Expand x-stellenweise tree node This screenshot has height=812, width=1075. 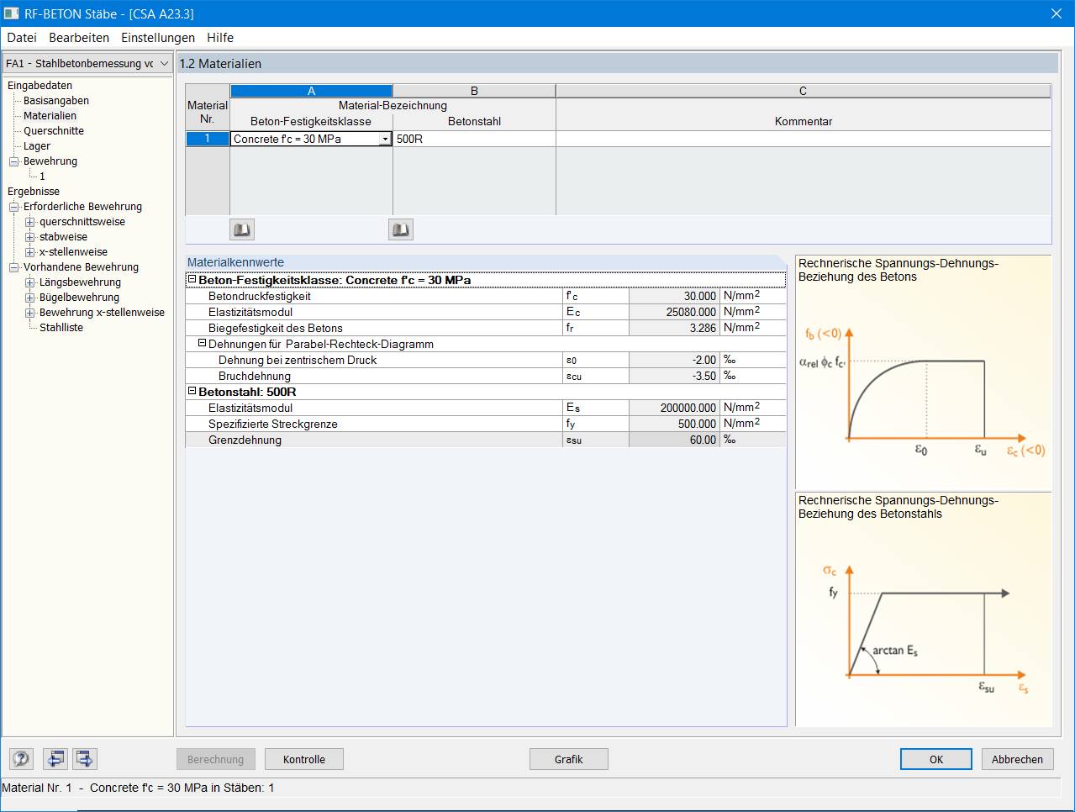pos(29,252)
